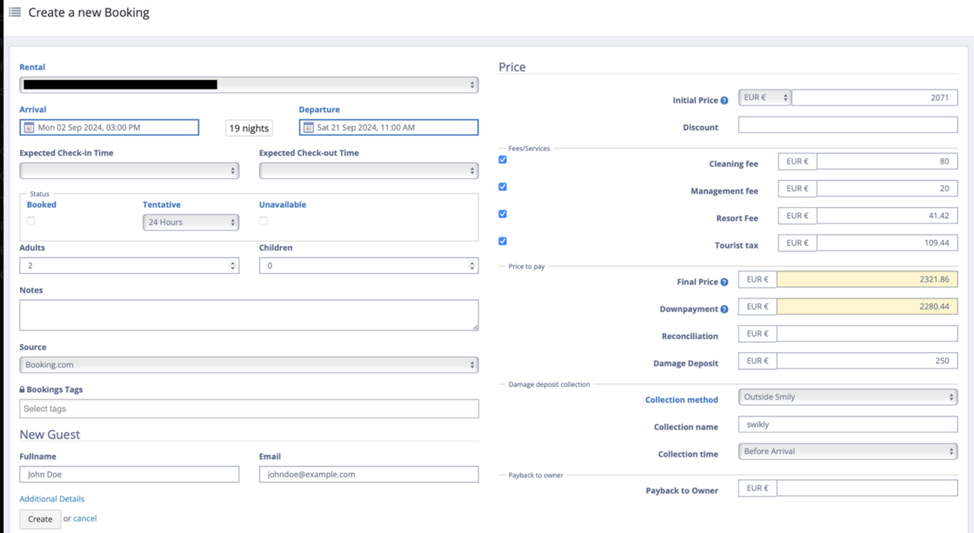Click the Initial Price help icon
Screen dimensions: 974x533
(x=724, y=101)
